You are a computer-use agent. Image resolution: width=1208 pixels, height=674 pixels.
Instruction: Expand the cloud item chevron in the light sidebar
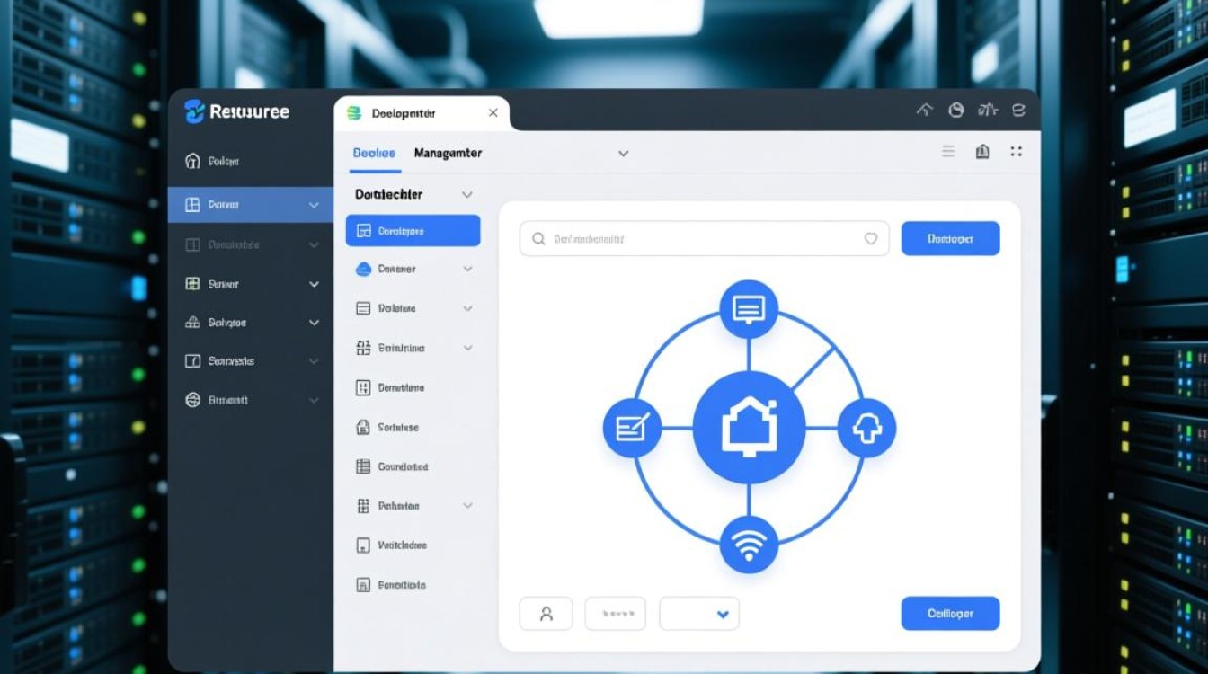click(467, 269)
